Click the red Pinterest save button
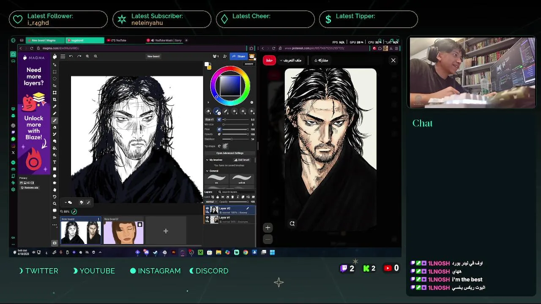Image resolution: width=541 pixels, height=304 pixels. coord(269,60)
